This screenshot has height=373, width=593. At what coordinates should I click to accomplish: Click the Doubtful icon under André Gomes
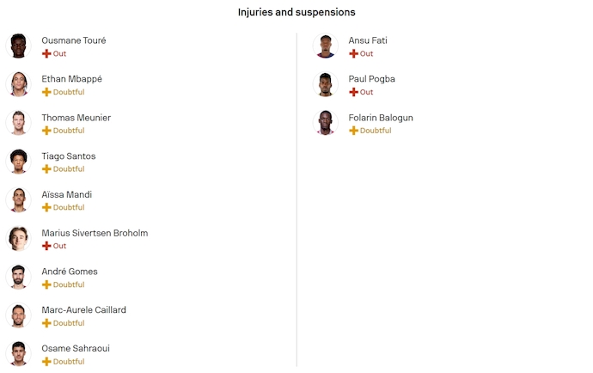tap(47, 284)
